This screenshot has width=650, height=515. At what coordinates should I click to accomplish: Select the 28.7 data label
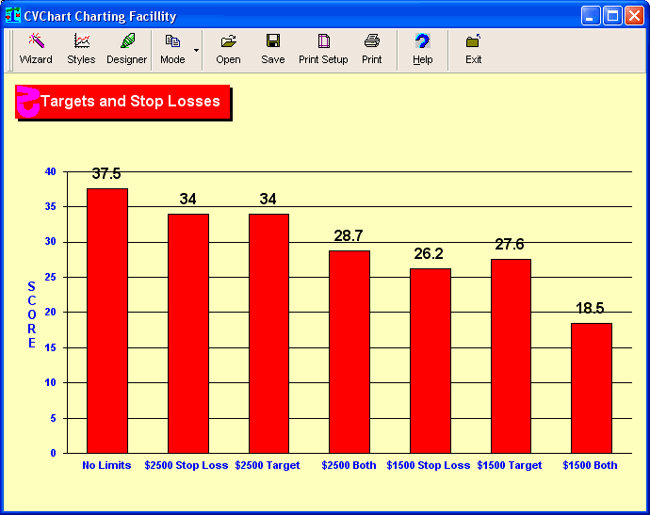pos(349,235)
